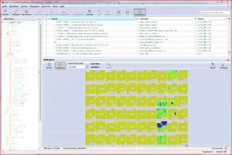
Task: Switch folder view with Alle Ordner right arrow
Action: (40, 19)
